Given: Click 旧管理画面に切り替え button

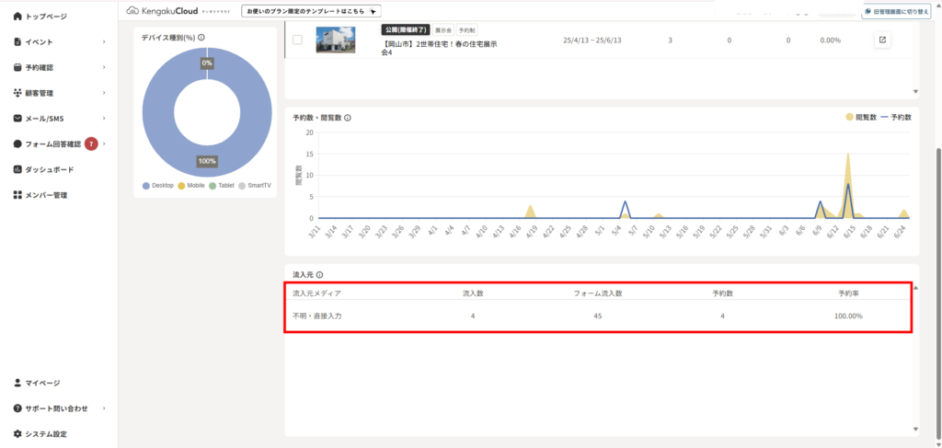Looking at the screenshot, I should pos(898,11).
